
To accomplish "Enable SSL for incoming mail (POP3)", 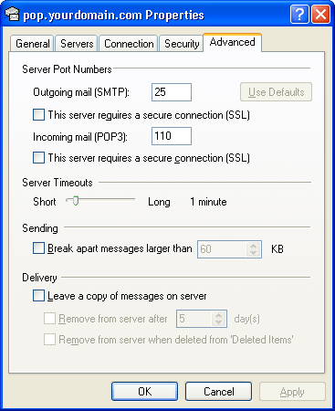I will [38, 158].
